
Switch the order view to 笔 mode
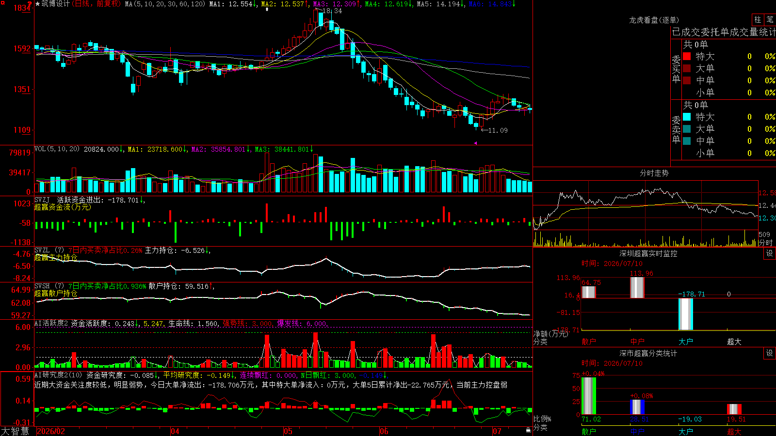point(770,19)
